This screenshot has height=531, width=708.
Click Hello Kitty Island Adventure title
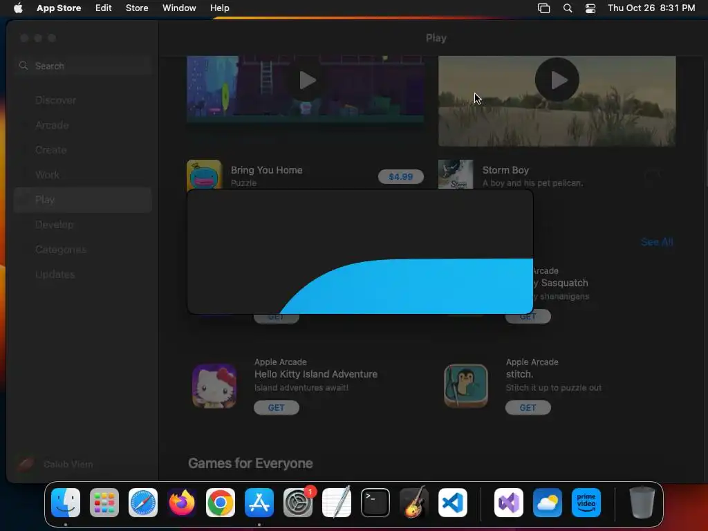(315, 374)
